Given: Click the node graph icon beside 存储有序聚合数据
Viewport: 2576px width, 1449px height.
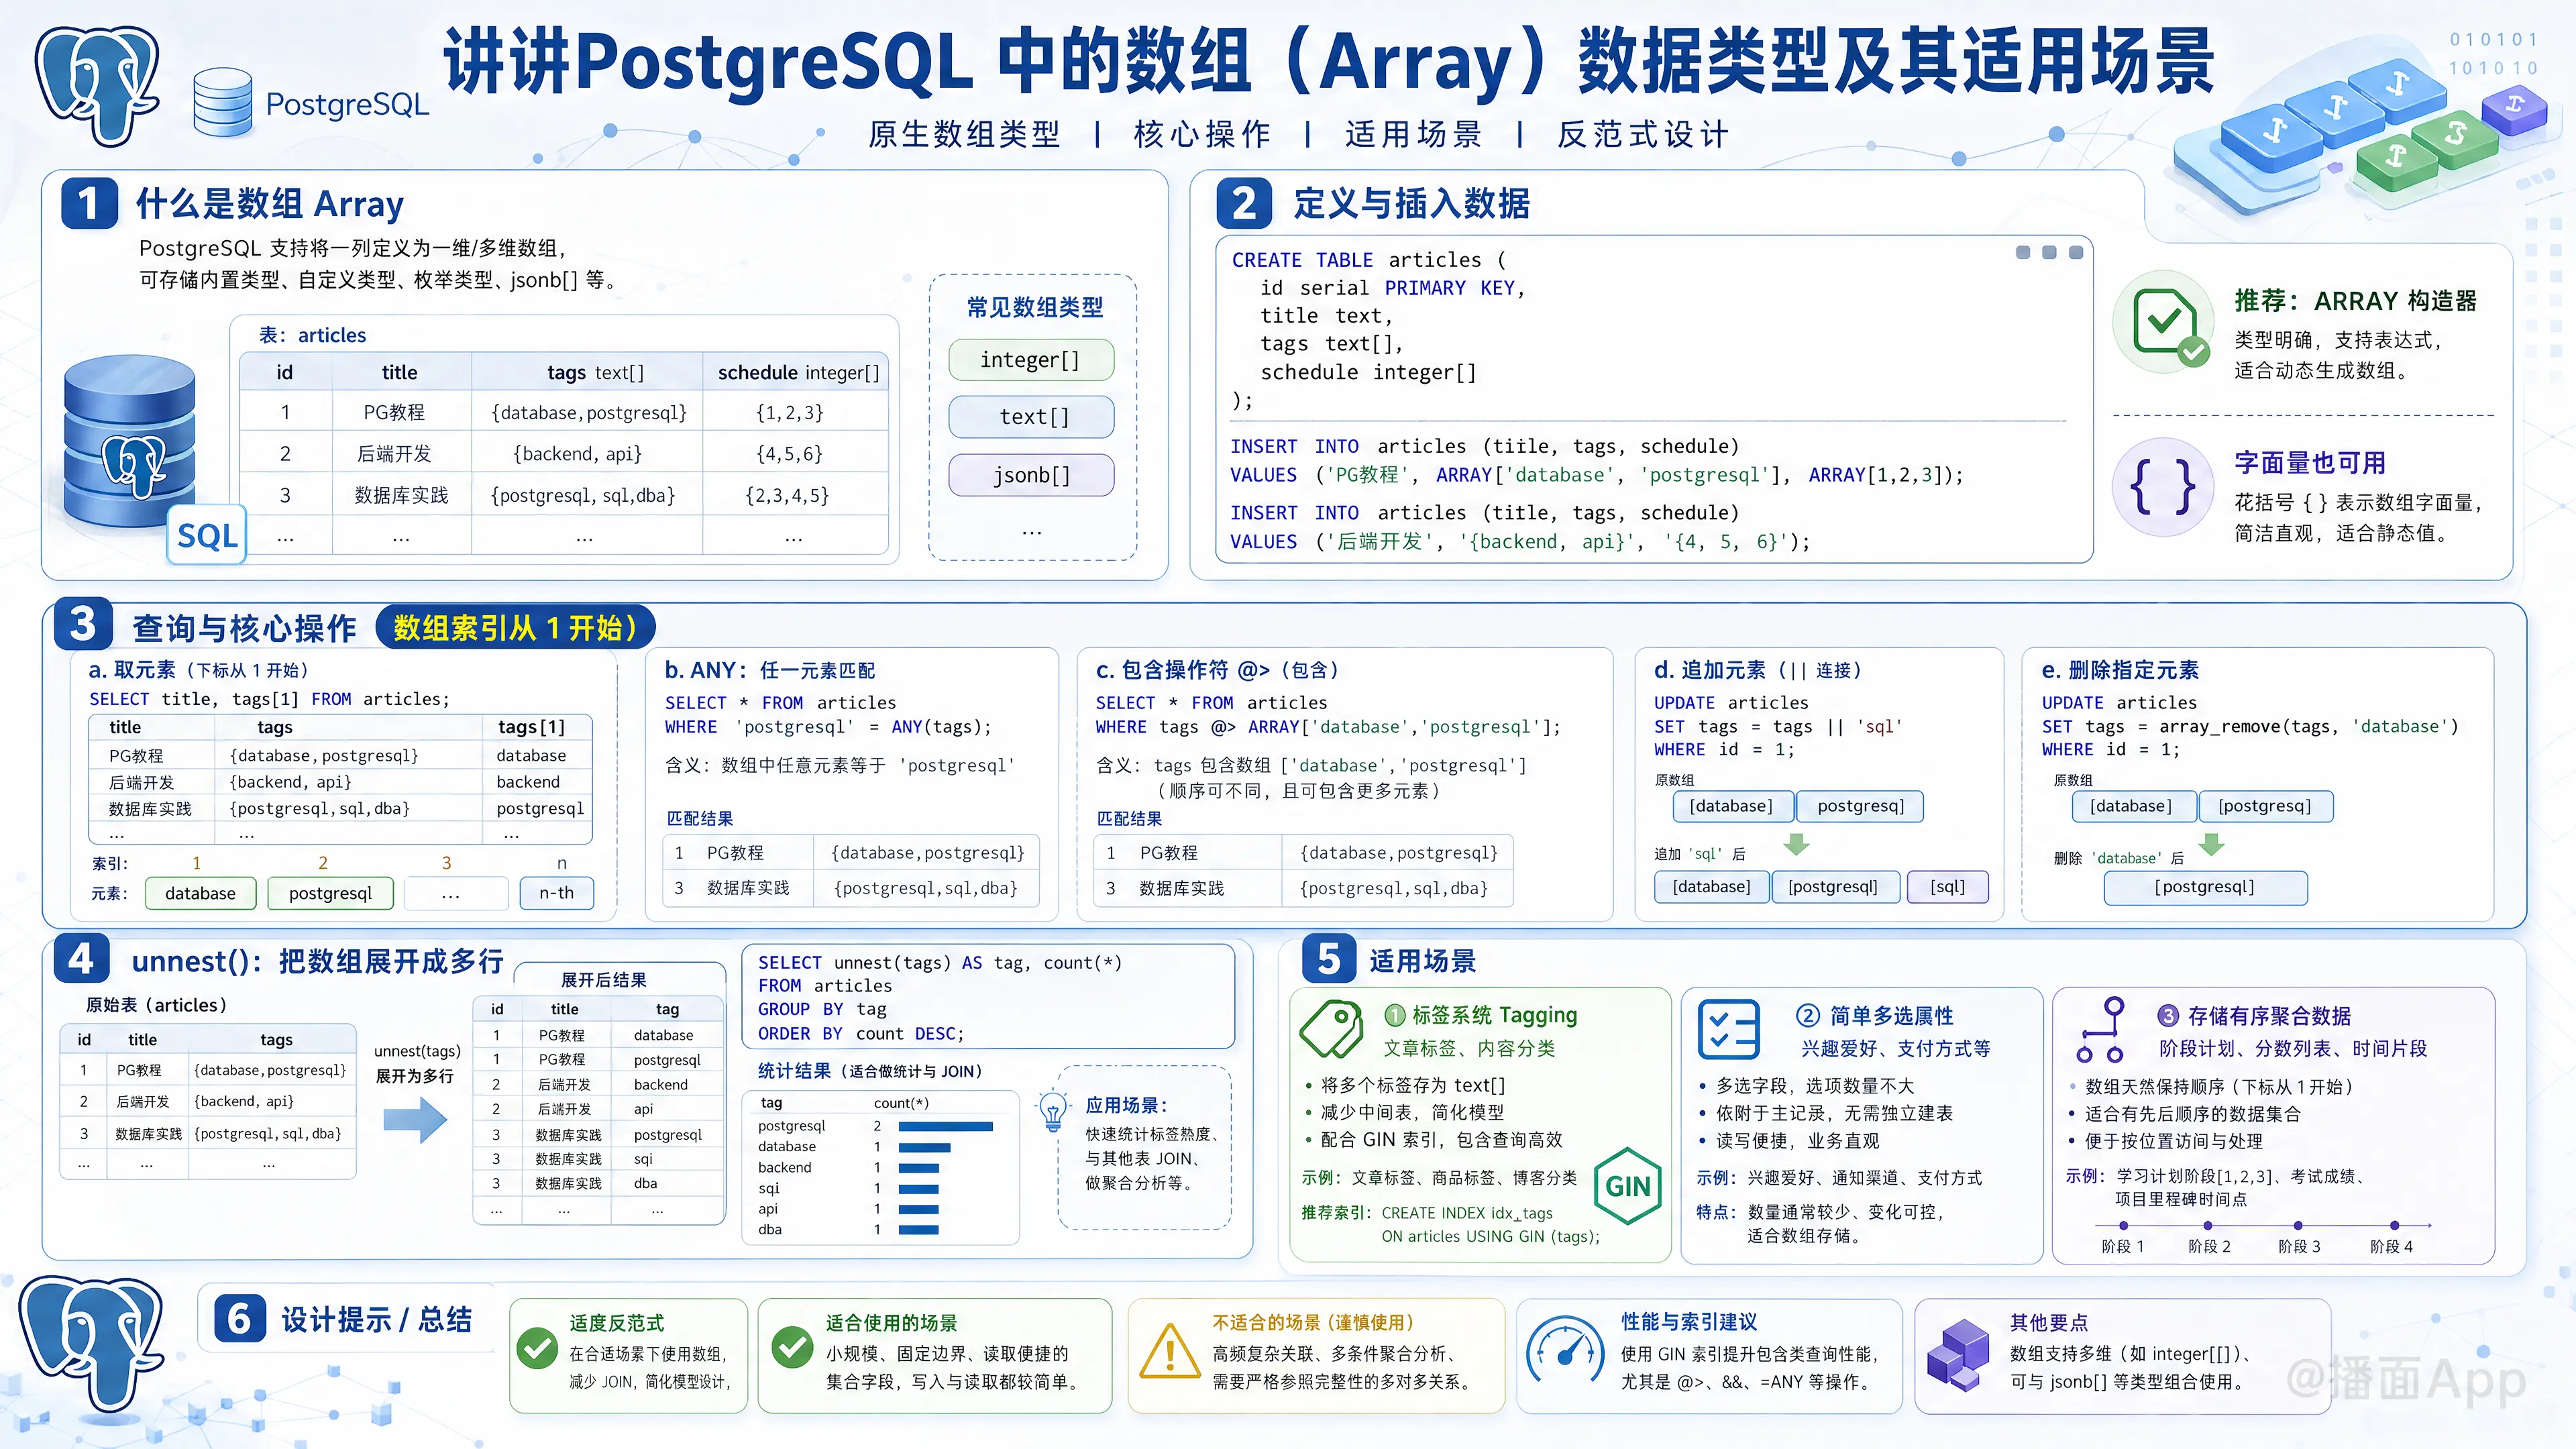Looking at the screenshot, I should coord(2100,1029).
